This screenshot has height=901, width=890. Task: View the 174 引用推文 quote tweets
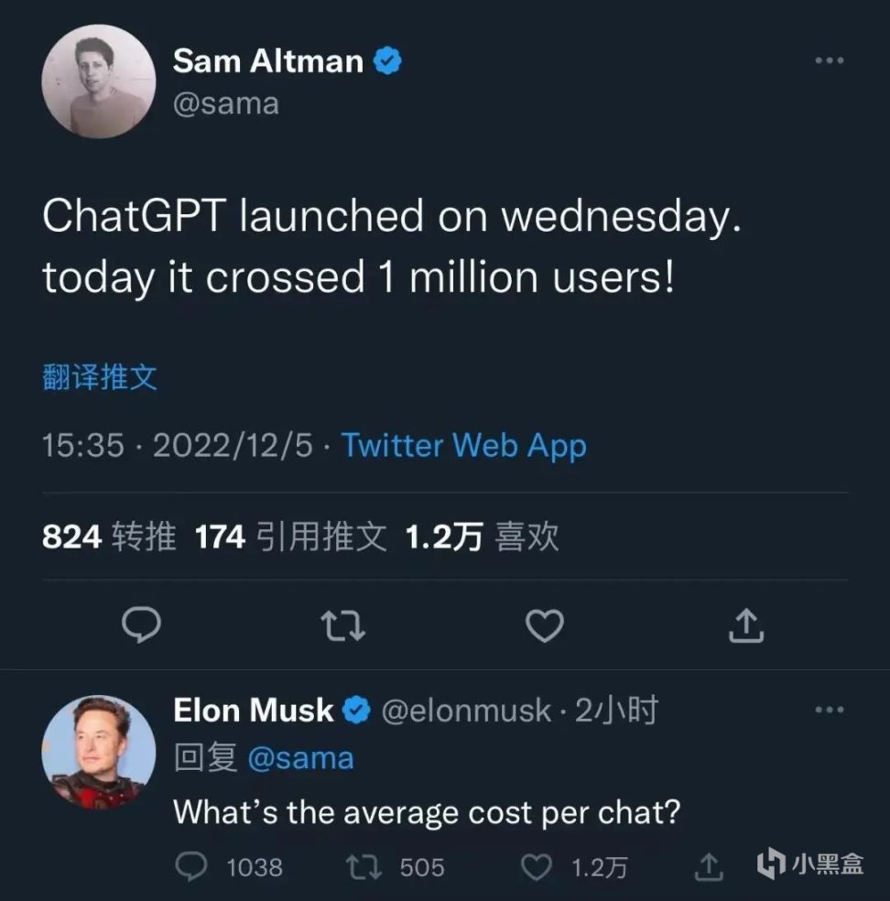[x=291, y=537]
